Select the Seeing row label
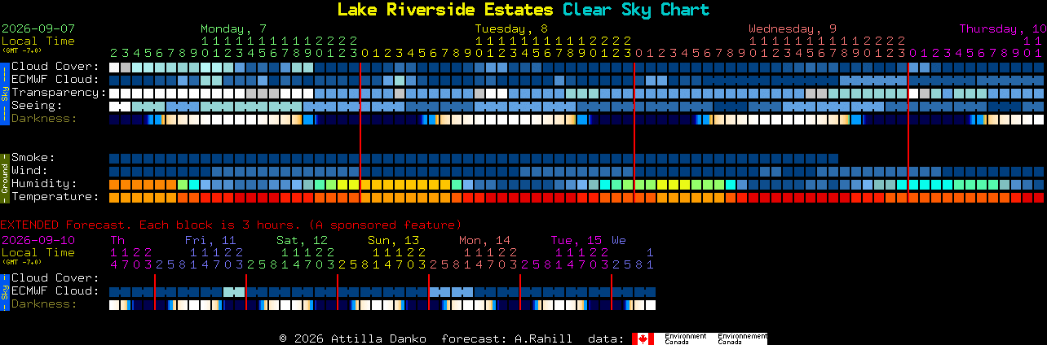 click(37, 106)
